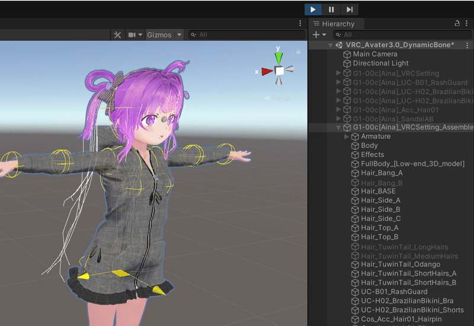Click the green Y axis gizmo cone
This screenshot has width=474, height=326.
click(x=278, y=57)
